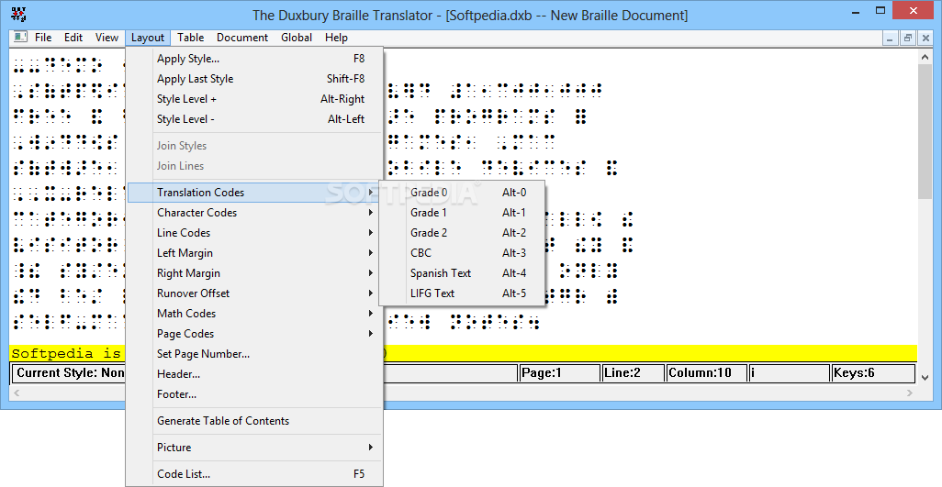
Task: Expand the Picture submenu
Action: tap(254, 448)
